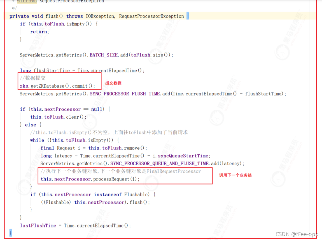The height and width of the screenshot is (240, 322).
Task: Click the 'long flushStartTime' declaration line
Action: pyautogui.click(x=82, y=70)
